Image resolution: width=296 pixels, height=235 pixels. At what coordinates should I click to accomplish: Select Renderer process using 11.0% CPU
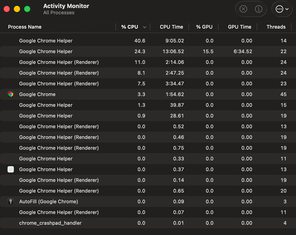[59, 63]
